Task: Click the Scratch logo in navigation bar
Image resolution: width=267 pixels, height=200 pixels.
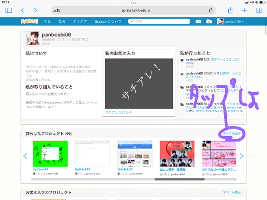Action: 29,22
